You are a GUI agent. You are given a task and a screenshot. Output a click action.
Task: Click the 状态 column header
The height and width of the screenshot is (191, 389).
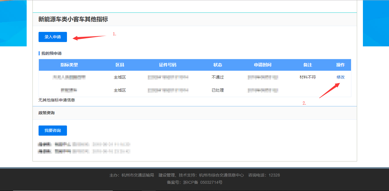coord(217,65)
